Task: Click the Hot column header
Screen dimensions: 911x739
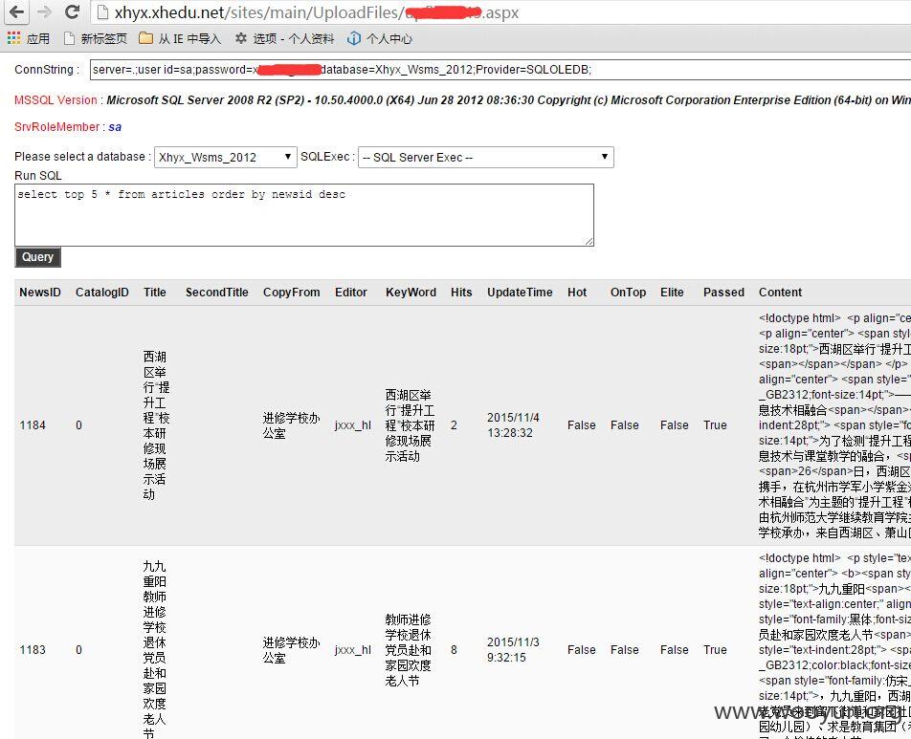Action: click(577, 293)
